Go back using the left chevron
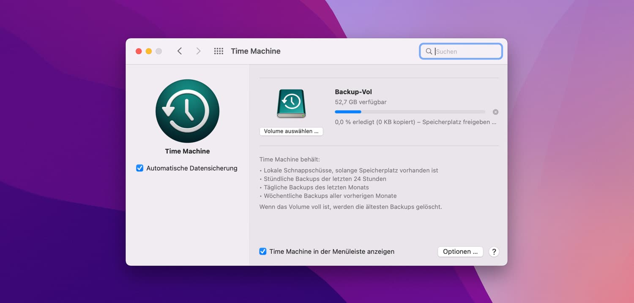634x303 pixels. pyautogui.click(x=180, y=51)
